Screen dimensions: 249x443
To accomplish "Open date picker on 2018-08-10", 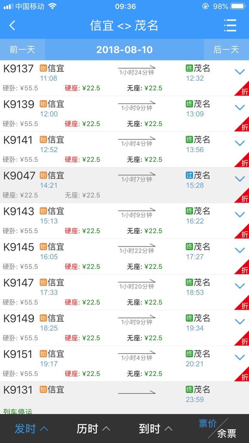I will [124, 50].
